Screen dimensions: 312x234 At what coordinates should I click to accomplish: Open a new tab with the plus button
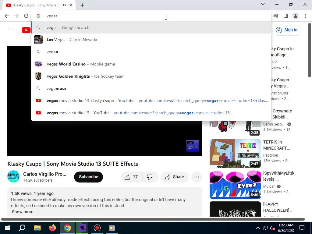click(82, 5)
